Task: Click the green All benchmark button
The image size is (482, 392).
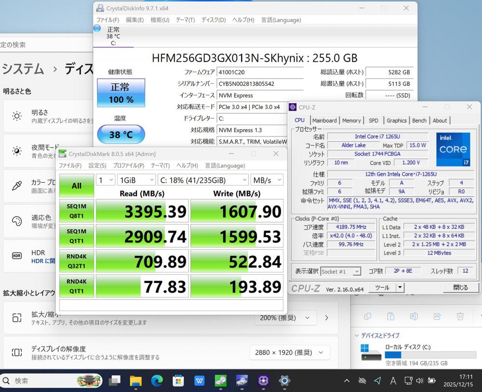Action: [x=77, y=186]
